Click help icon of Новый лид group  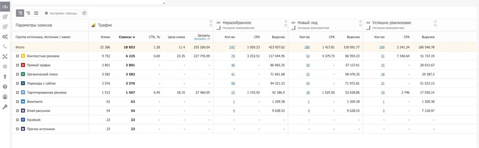[x=360, y=26]
